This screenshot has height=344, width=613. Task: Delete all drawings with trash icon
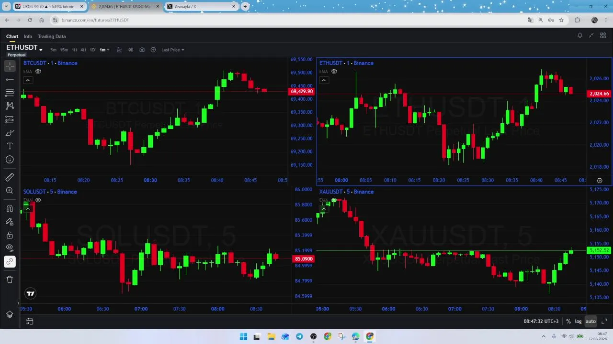[10, 279]
